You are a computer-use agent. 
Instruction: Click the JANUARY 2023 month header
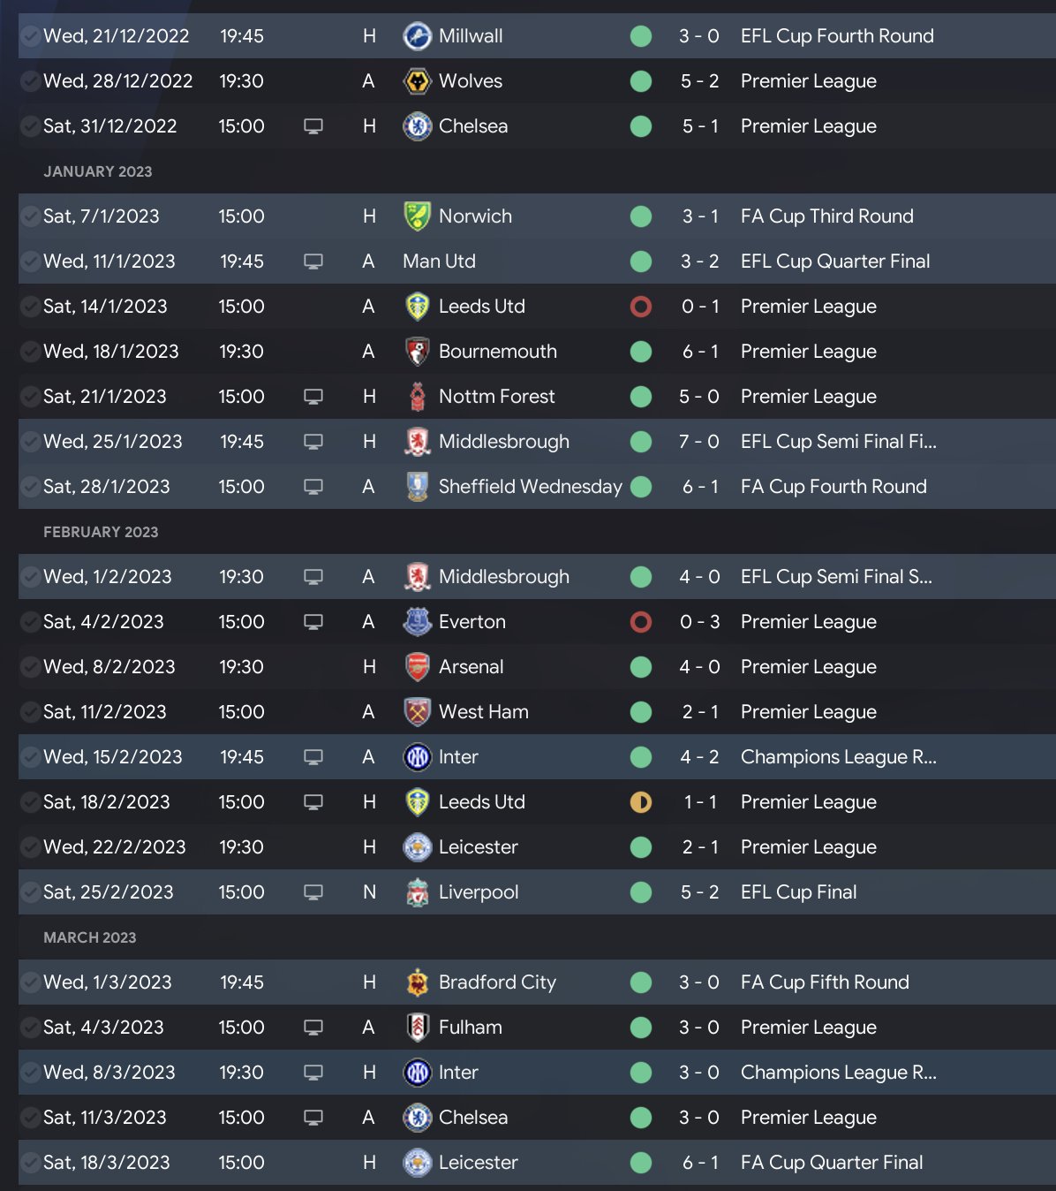click(98, 171)
